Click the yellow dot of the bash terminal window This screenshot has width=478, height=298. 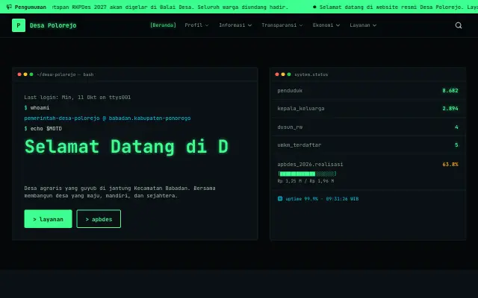tap(25, 74)
